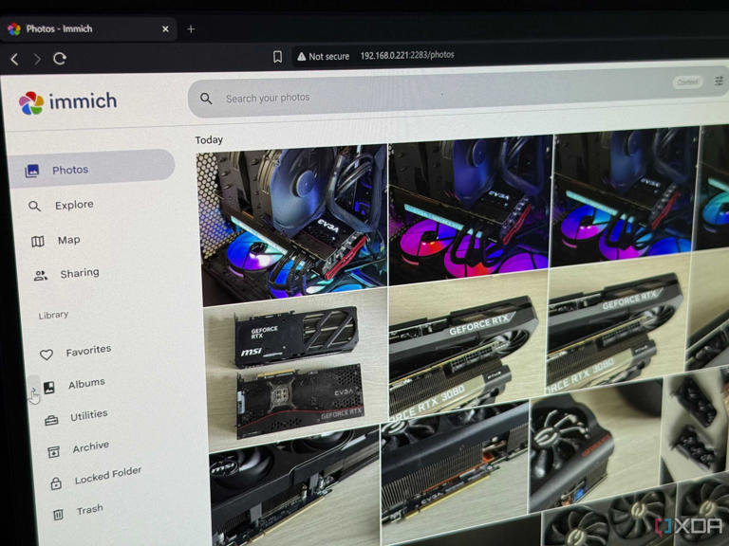The height and width of the screenshot is (546, 729).
Task: Go to the Explore page
Action: tap(74, 205)
